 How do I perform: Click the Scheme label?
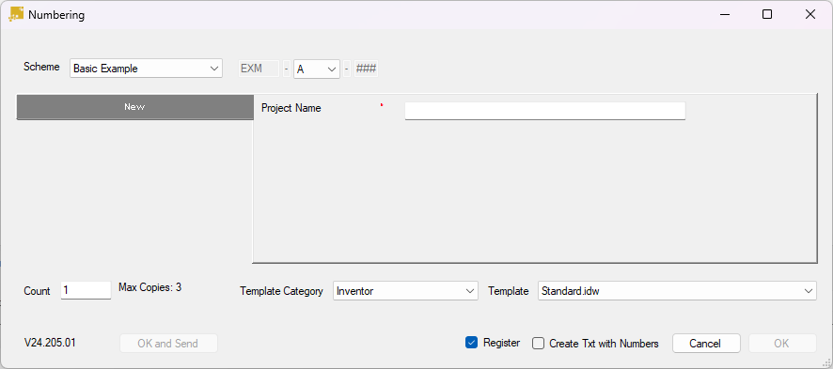point(41,67)
